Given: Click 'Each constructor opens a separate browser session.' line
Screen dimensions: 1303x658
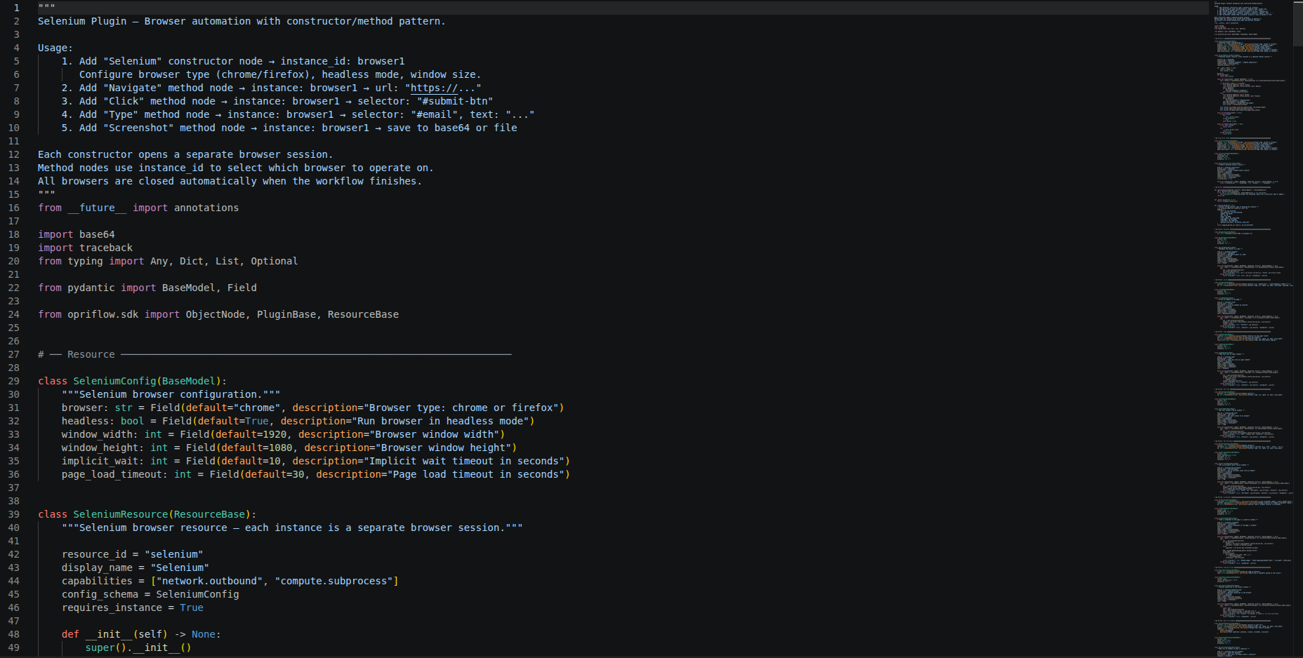Looking at the screenshot, I should coord(185,154).
